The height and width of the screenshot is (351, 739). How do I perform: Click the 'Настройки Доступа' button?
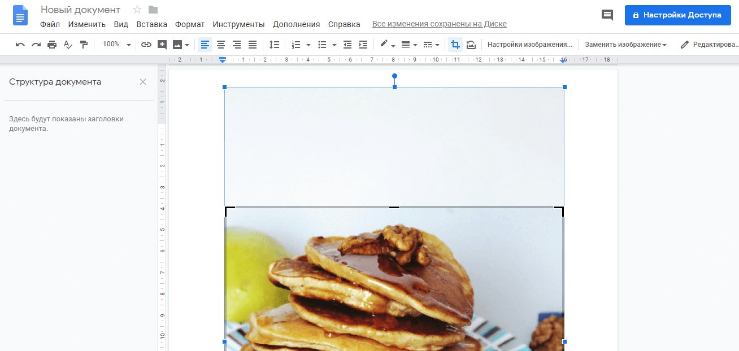tap(677, 15)
